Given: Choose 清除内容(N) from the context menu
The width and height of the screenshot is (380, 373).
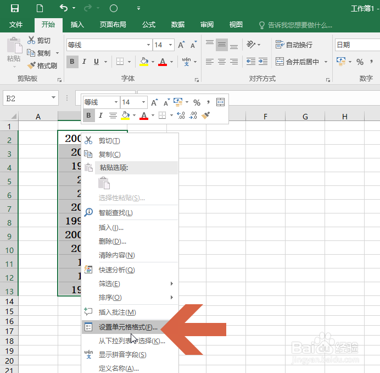Looking at the screenshot, I should [130, 255].
